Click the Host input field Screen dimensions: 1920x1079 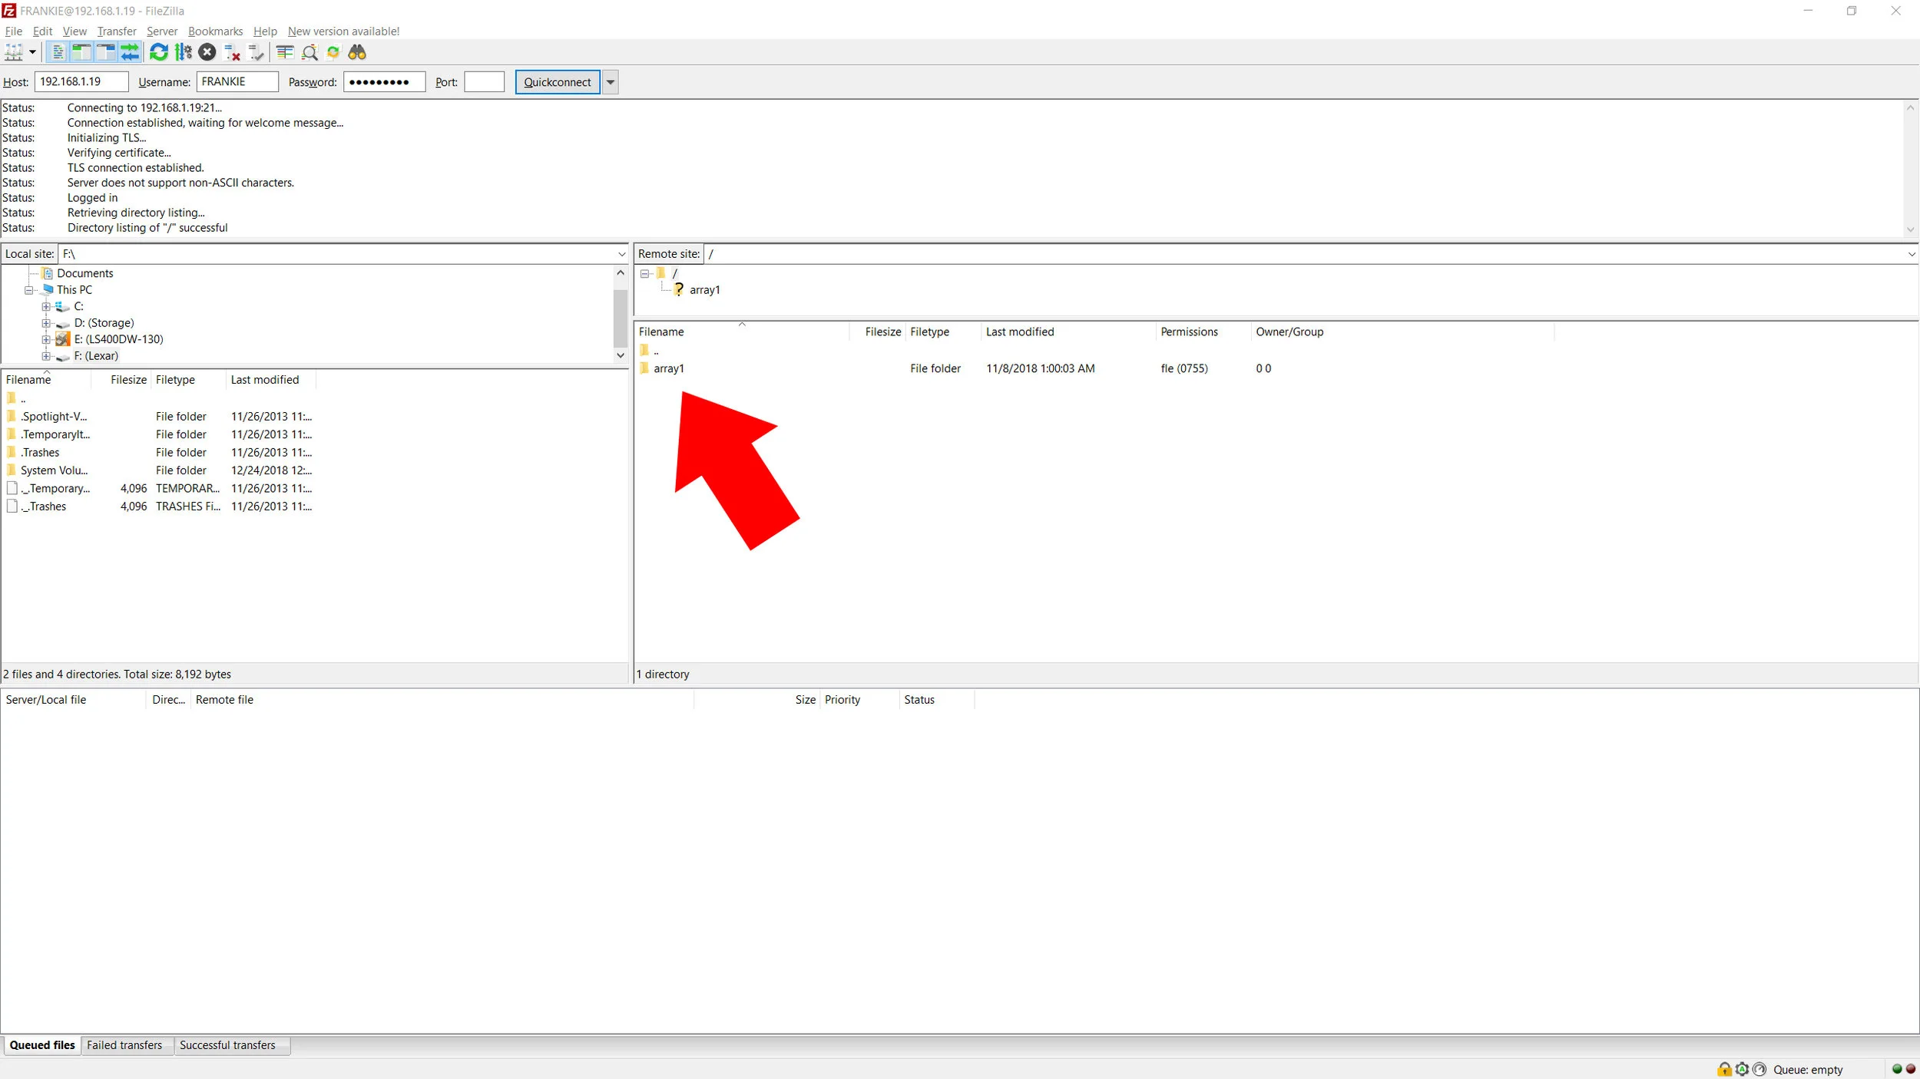(81, 82)
